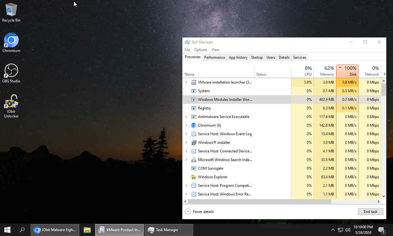The height and width of the screenshot is (236, 393).
Task: Expand Microsoft Windows Search Indexer group
Action: [186, 160]
